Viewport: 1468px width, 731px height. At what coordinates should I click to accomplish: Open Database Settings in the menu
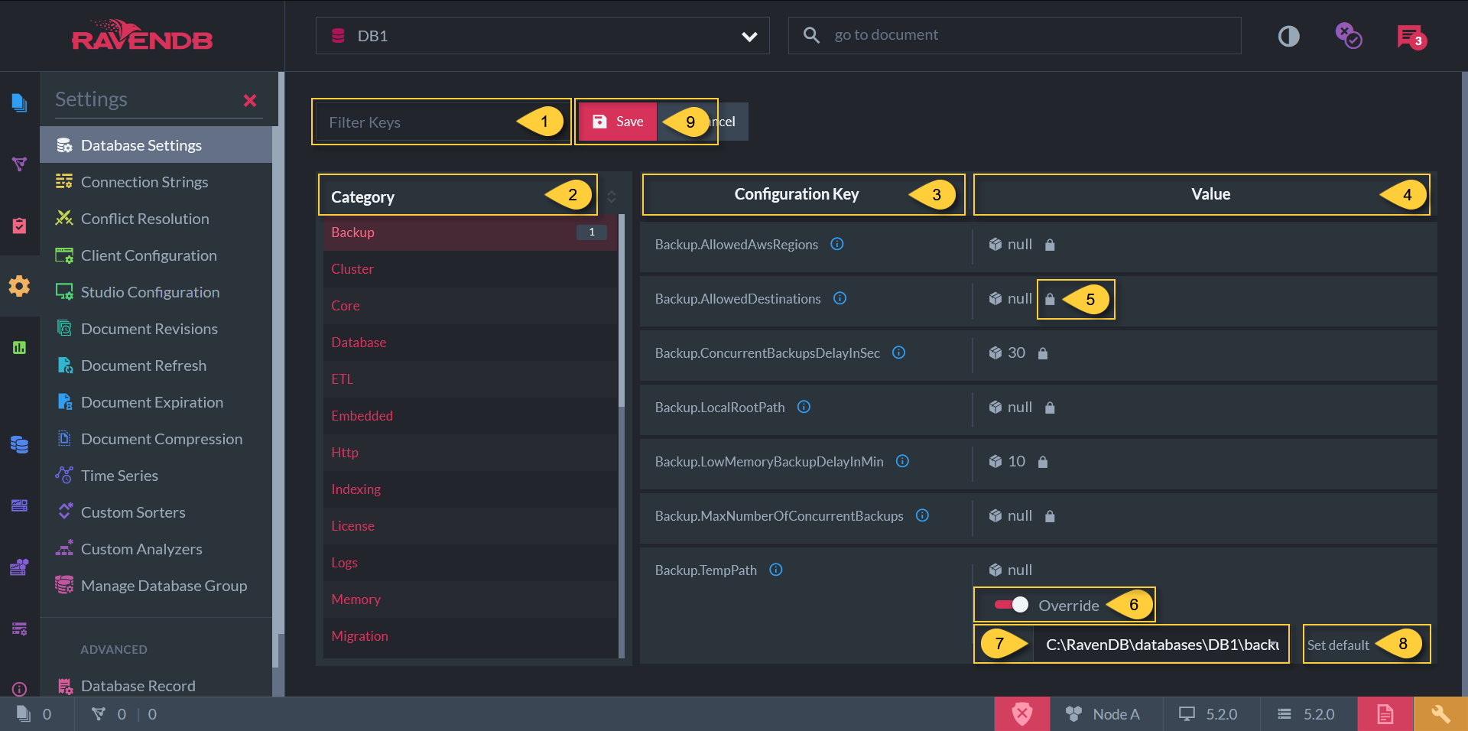click(156, 145)
